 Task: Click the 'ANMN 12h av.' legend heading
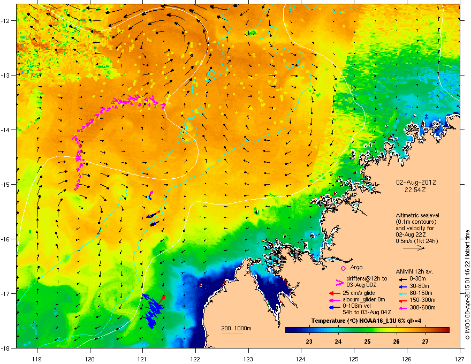coord(414,272)
